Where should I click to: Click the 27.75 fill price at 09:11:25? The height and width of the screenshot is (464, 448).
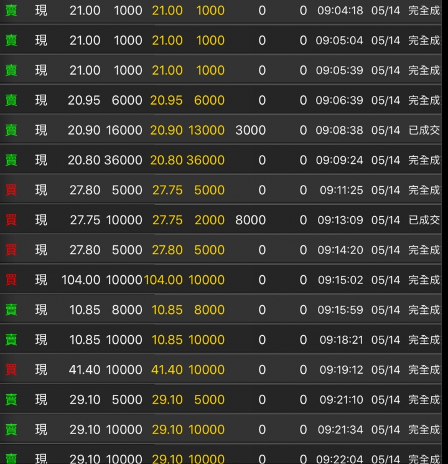[x=167, y=190]
